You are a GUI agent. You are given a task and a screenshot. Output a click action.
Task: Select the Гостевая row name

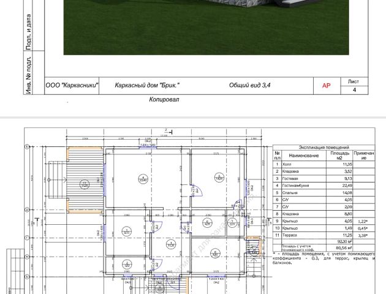click(x=290, y=179)
